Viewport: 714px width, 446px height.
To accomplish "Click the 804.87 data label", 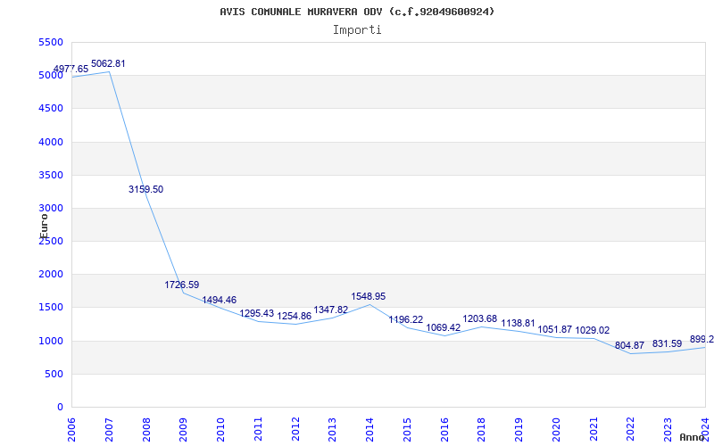I will pyautogui.click(x=630, y=345).
